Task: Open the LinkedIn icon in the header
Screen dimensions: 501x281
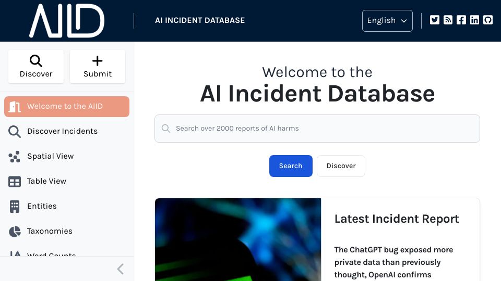Action: click(474, 20)
